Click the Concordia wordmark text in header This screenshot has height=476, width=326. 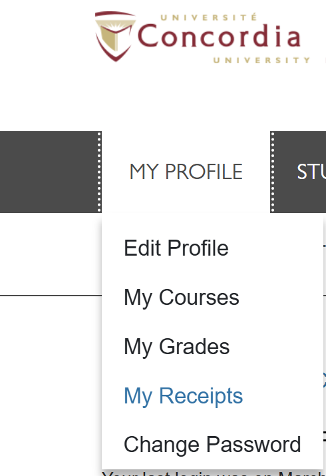tap(219, 37)
